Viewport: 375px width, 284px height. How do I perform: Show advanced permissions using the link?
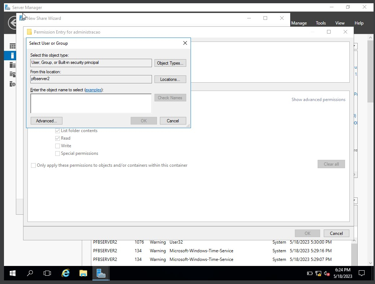pos(318,99)
